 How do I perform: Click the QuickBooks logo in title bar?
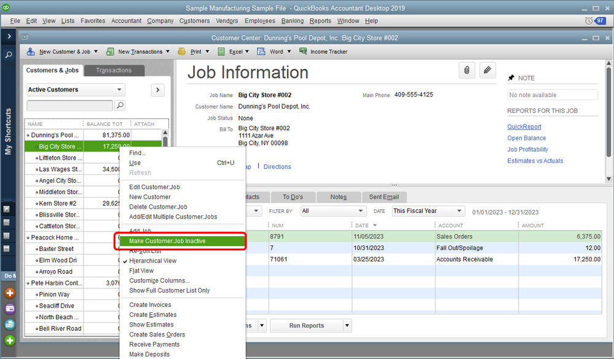(x=6, y=7)
